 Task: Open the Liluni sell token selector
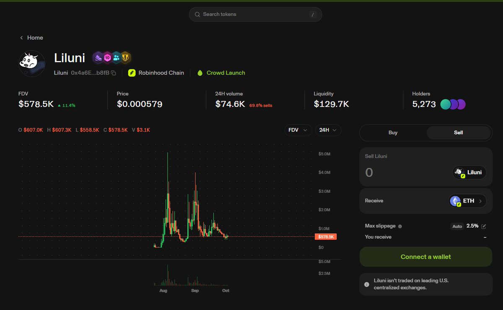[x=469, y=172]
